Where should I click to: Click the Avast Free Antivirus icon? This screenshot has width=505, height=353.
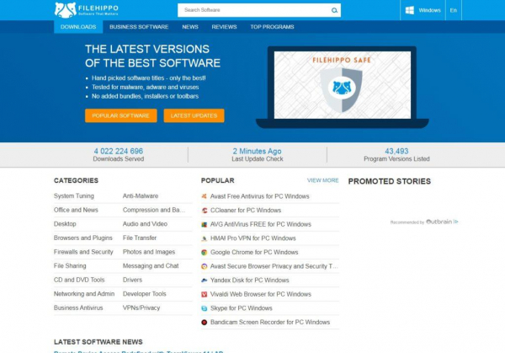(x=205, y=196)
